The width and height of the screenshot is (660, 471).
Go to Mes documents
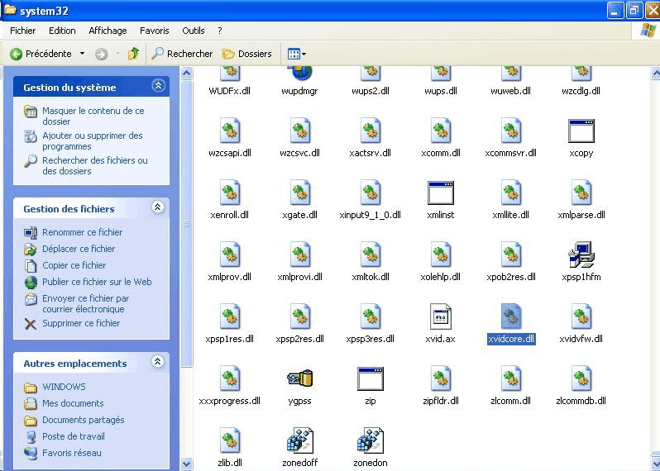tap(73, 403)
